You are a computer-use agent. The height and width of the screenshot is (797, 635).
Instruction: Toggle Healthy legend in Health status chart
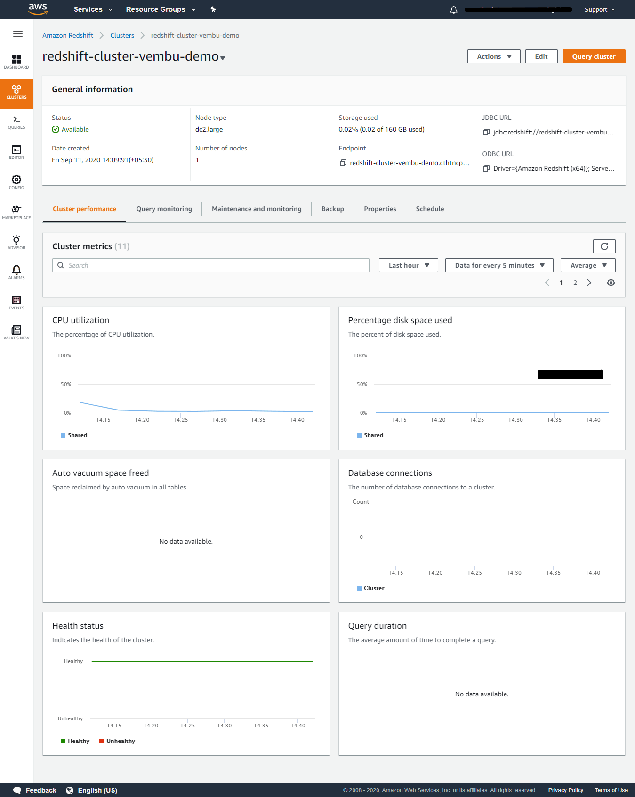click(x=75, y=741)
